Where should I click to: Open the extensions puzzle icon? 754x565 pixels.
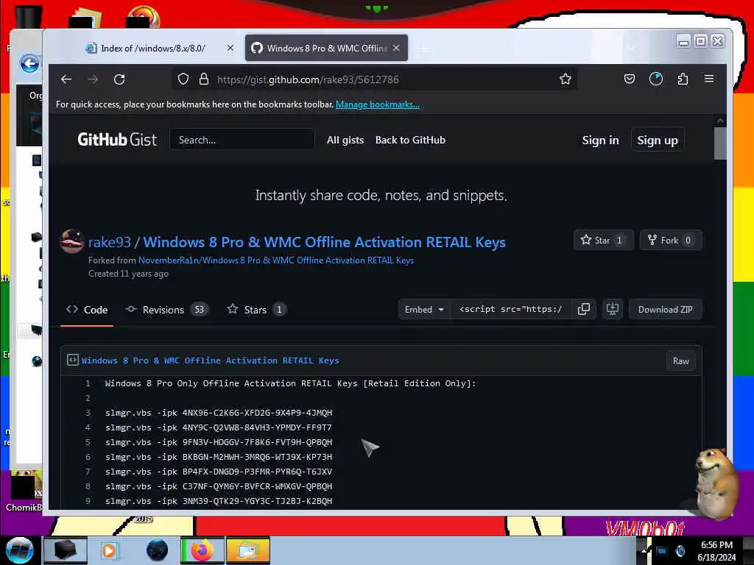click(x=683, y=79)
